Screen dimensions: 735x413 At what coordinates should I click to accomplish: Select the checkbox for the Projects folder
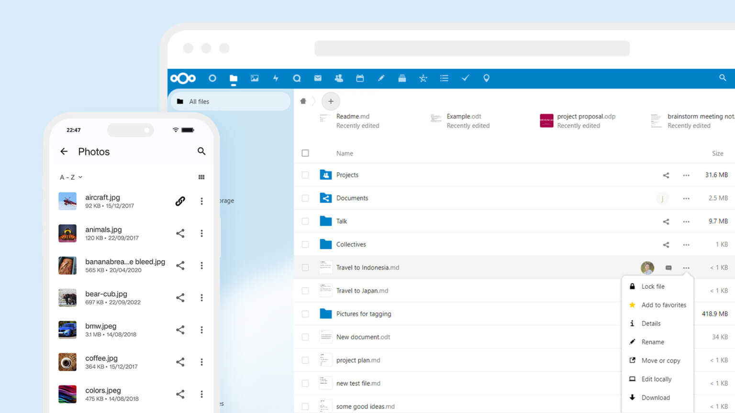(x=305, y=175)
